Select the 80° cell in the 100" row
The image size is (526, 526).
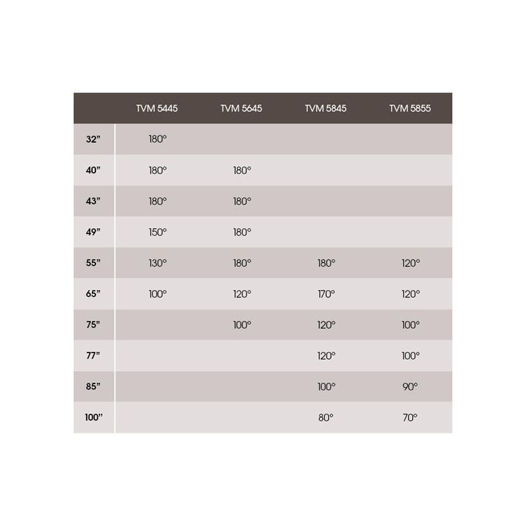326,418
